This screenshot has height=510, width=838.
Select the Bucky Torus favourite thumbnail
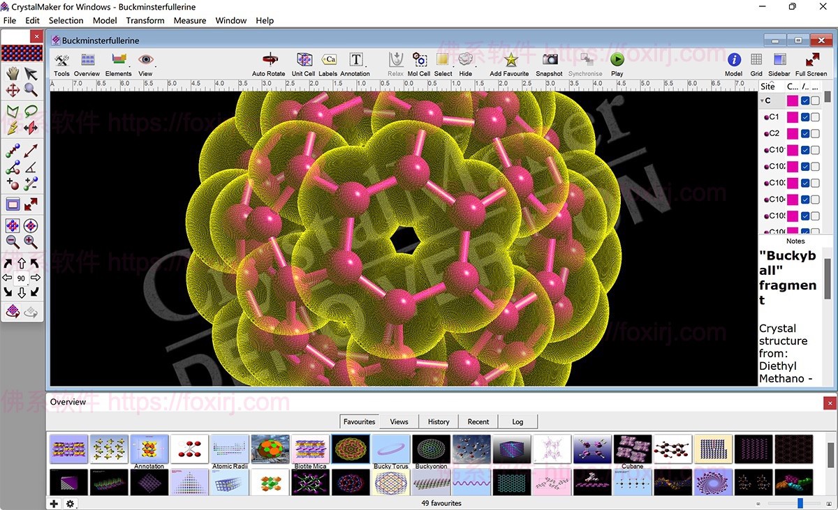click(391, 449)
